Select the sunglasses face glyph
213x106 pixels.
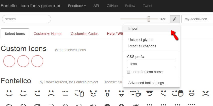tap(150, 94)
